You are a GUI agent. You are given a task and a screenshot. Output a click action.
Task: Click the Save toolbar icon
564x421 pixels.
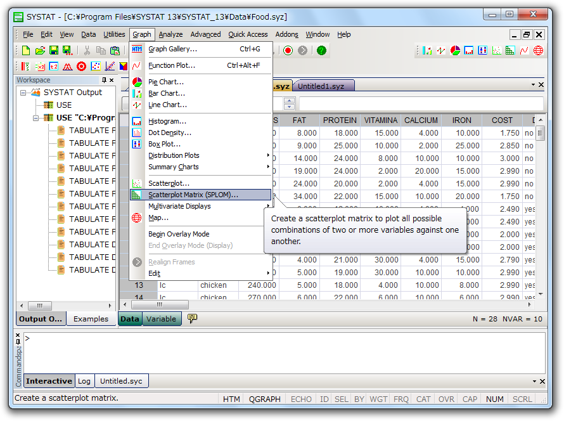pos(54,50)
